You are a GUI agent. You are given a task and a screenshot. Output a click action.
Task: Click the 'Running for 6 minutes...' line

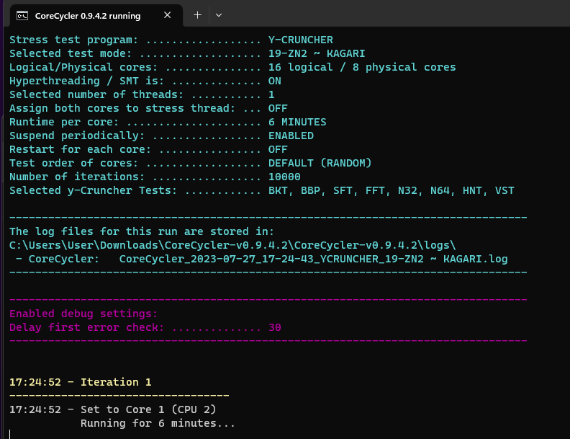[158, 423]
